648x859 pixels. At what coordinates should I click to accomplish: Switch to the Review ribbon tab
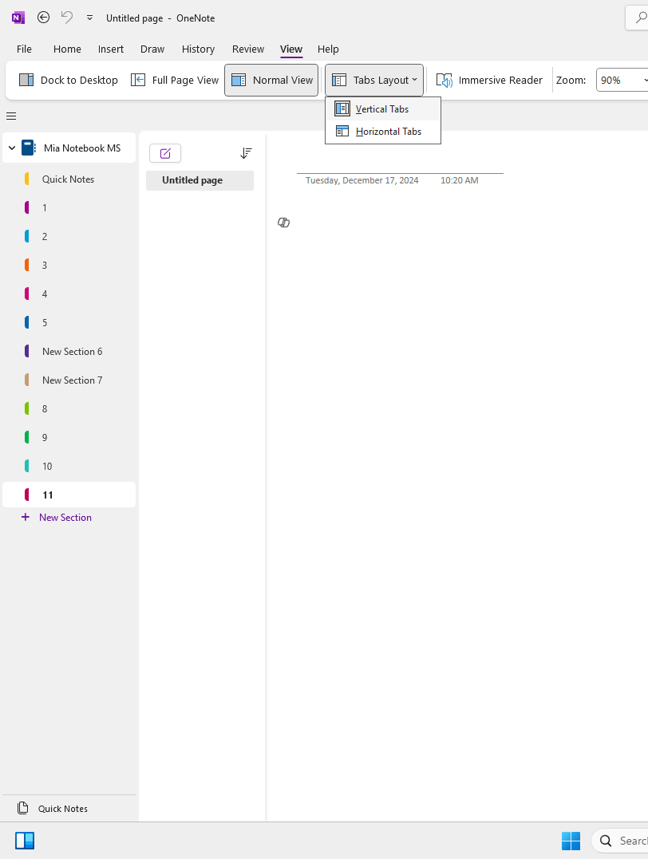coord(248,49)
